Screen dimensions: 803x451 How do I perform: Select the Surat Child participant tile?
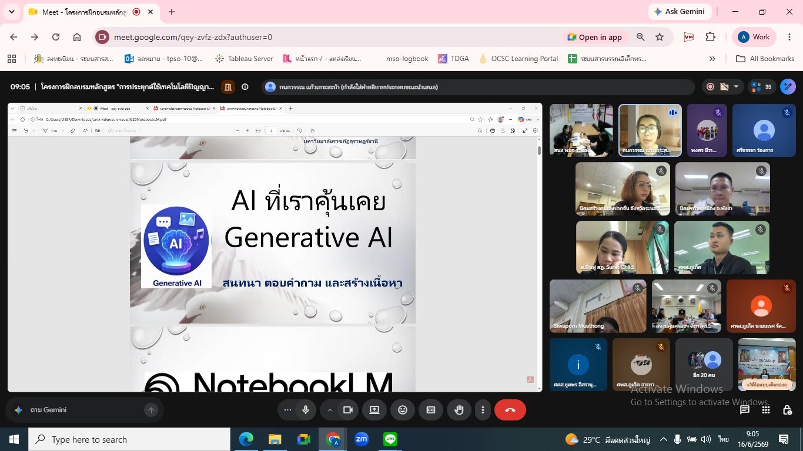(623, 247)
